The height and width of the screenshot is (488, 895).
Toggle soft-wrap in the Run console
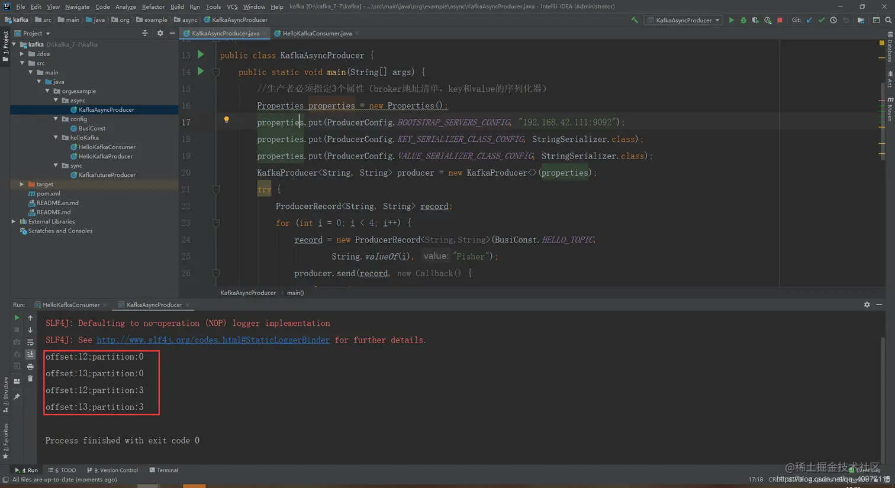click(30, 342)
